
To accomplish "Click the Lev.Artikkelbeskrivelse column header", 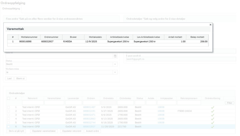I will [148, 37].
